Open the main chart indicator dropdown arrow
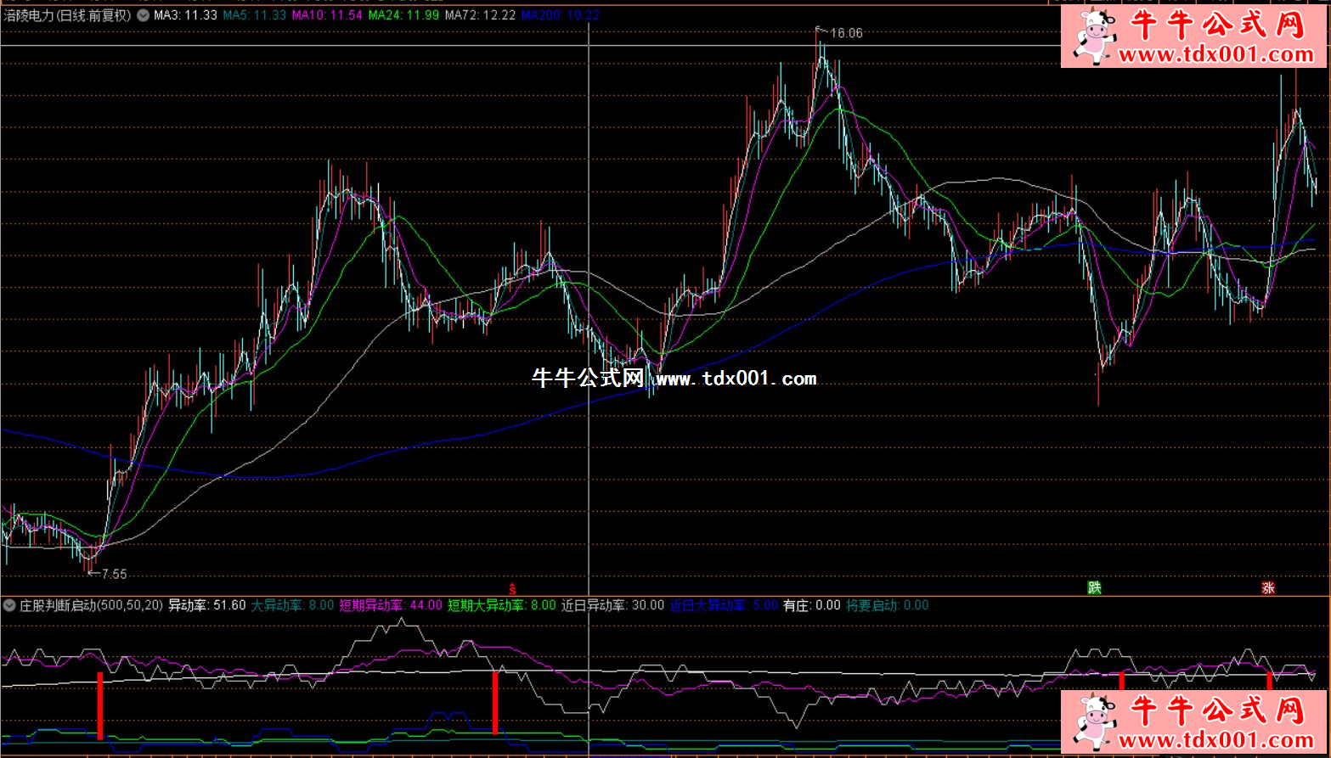 (143, 15)
